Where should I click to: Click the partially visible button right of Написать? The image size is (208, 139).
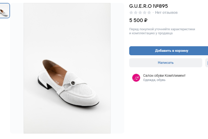tap(207, 63)
